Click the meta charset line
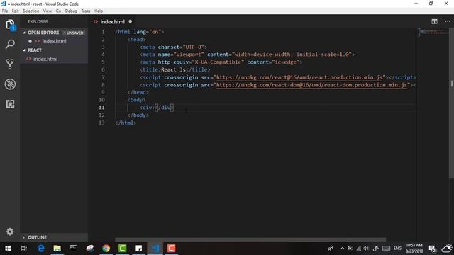Image resolution: width=454 pixels, height=255 pixels. 173,47
